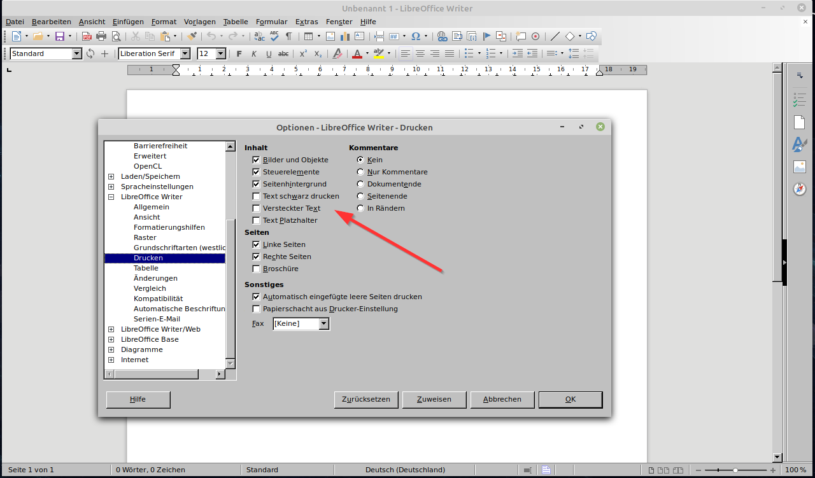Open the 'Tabelle' menu
The width and height of the screenshot is (815, 478).
tap(236, 22)
